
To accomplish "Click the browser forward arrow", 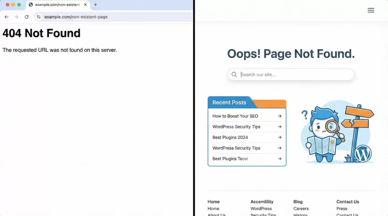I will 16,17.
